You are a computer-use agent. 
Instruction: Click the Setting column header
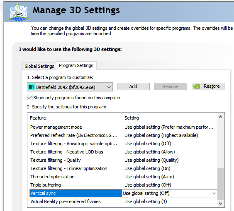(169, 118)
